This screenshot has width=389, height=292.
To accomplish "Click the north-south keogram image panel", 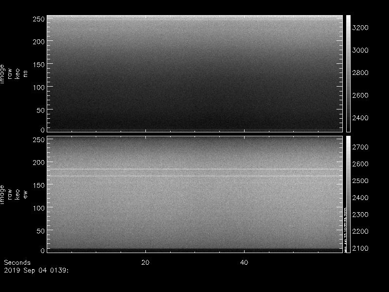I will pos(195,73).
